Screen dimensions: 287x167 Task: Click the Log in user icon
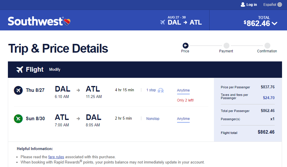(243, 4)
